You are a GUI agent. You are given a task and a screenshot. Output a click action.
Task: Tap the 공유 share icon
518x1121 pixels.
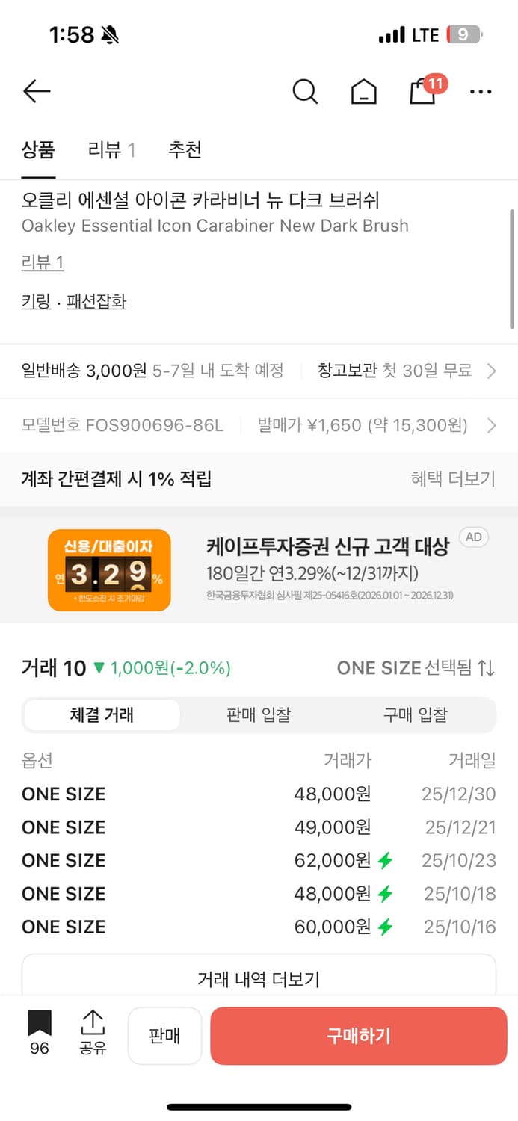click(93, 1035)
